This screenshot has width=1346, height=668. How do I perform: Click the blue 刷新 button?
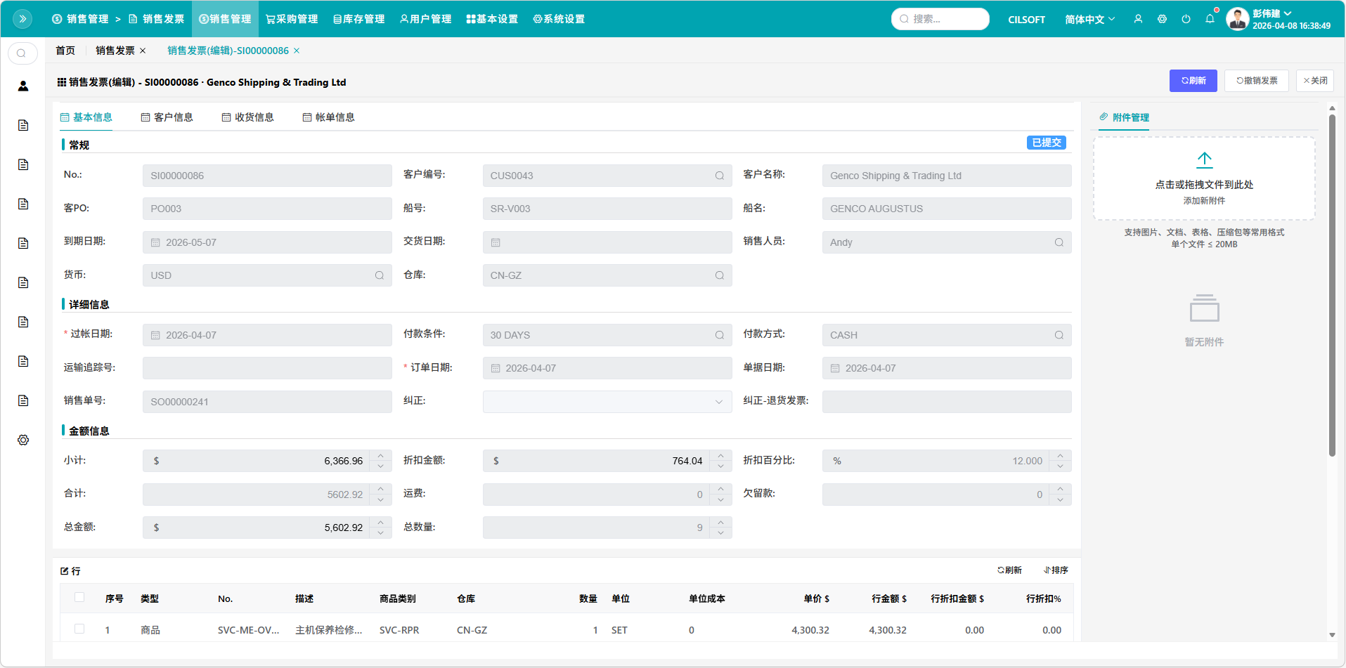coord(1193,81)
